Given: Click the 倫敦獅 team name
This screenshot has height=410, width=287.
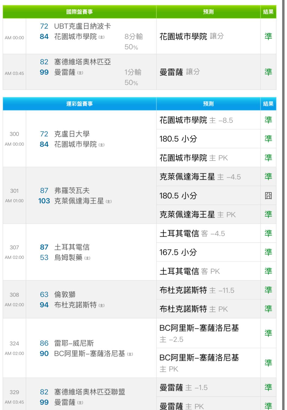Looking at the screenshot, I should 65,295.
